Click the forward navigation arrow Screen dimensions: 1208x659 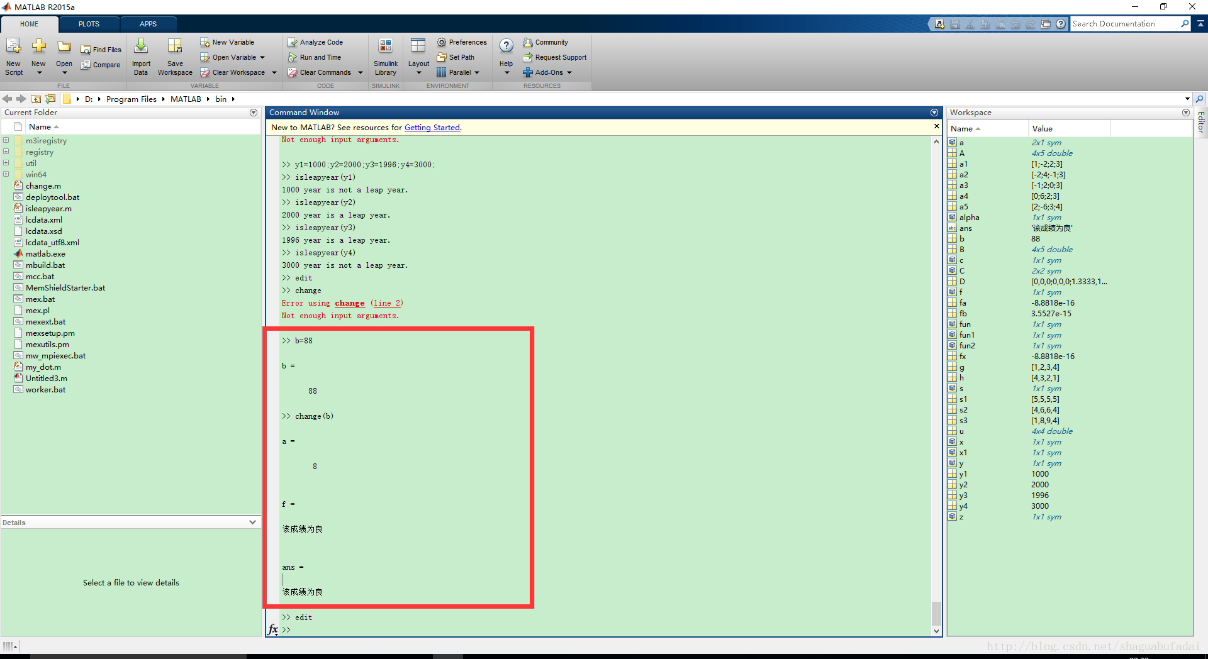tap(21, 99)
